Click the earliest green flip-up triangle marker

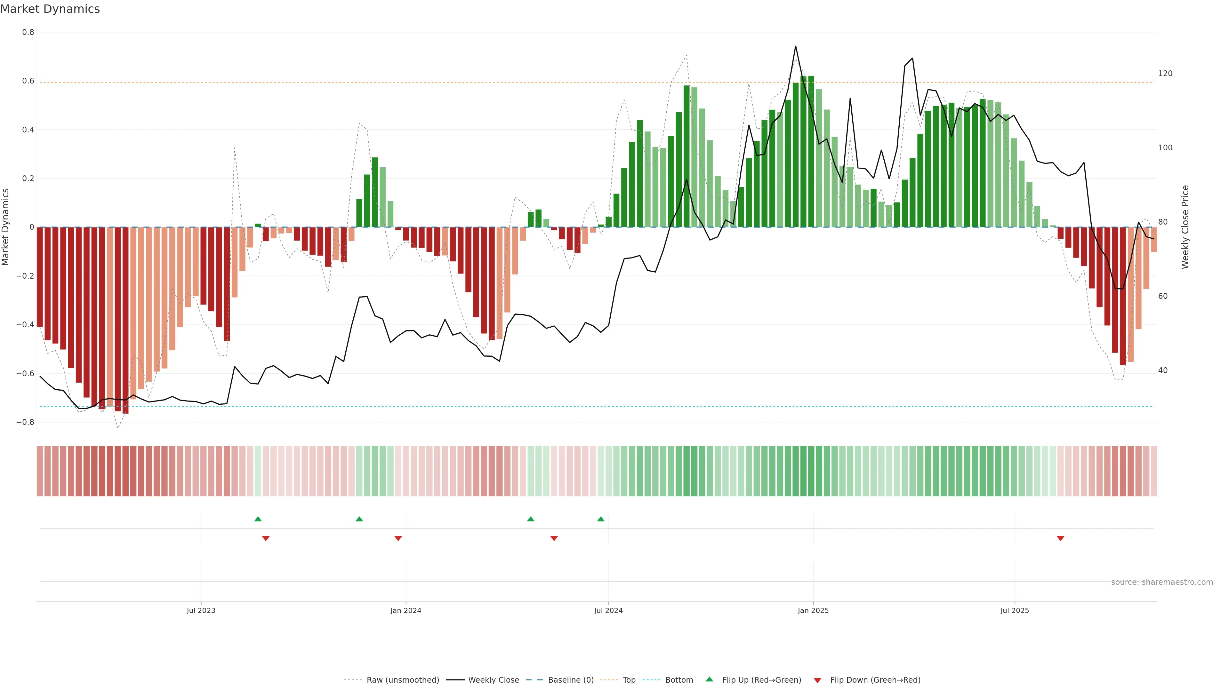click(258, 519)
